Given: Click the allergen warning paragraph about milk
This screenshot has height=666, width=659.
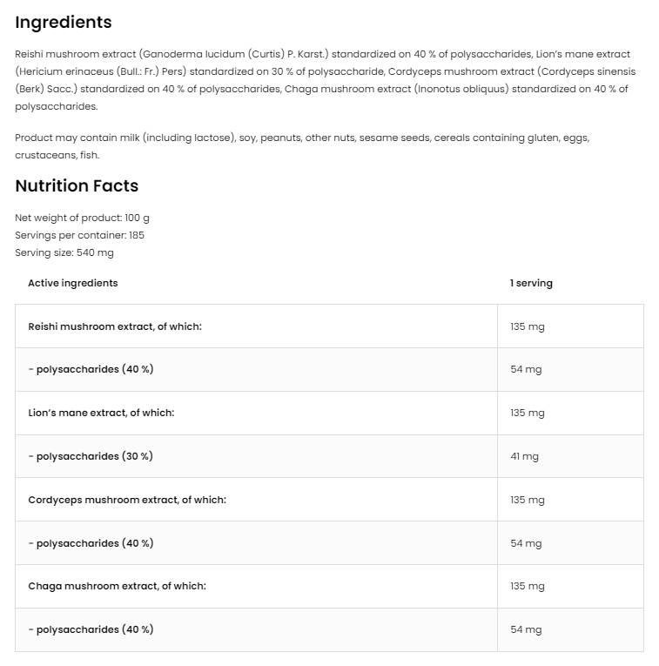Looking at the screenshot, I should [x=301, y=145].
